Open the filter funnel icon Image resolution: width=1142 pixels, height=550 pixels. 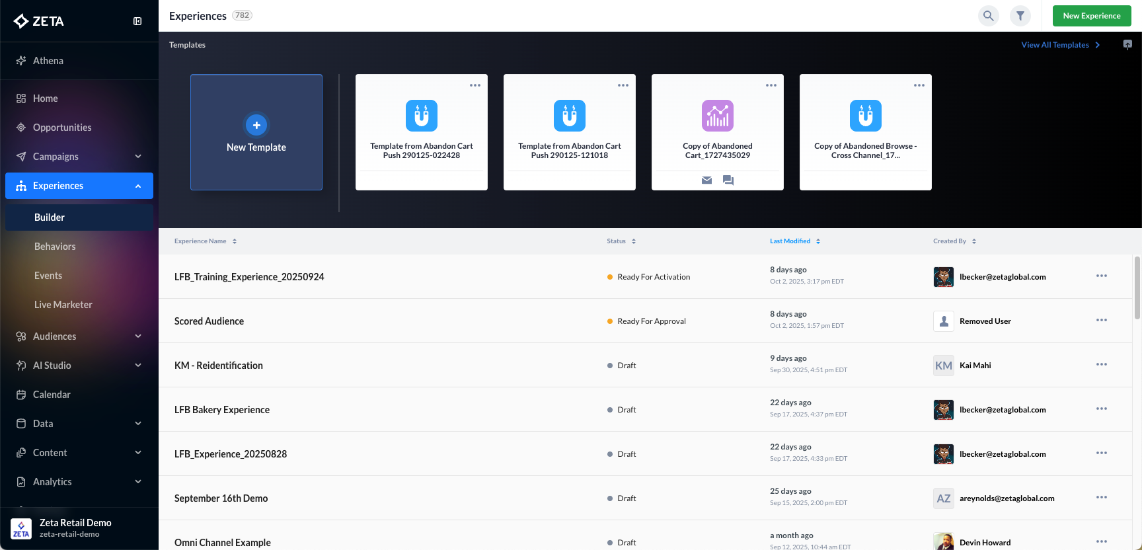(1020, 16)
